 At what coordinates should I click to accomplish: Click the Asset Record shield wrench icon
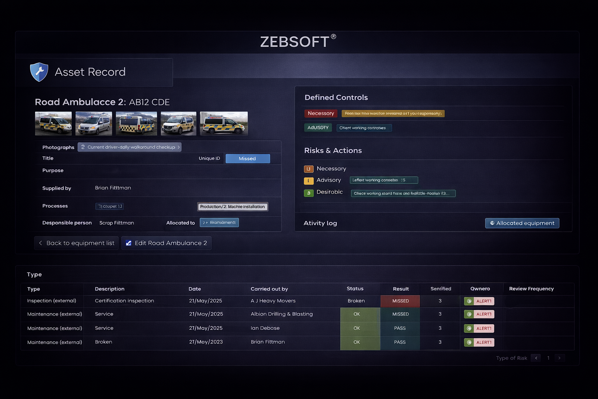pos(39,72)
